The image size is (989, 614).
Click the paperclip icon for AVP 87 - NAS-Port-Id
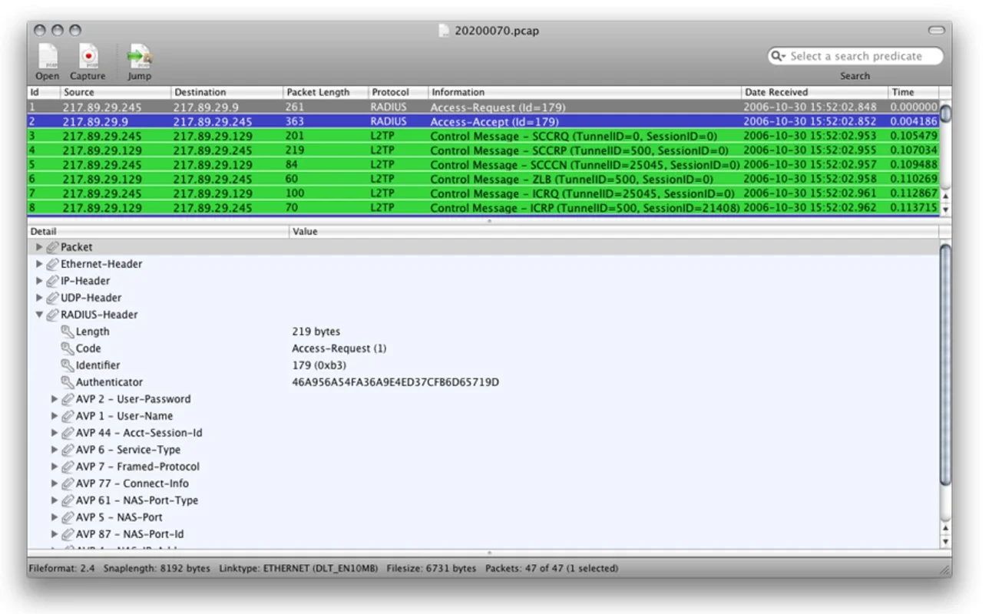68,534
